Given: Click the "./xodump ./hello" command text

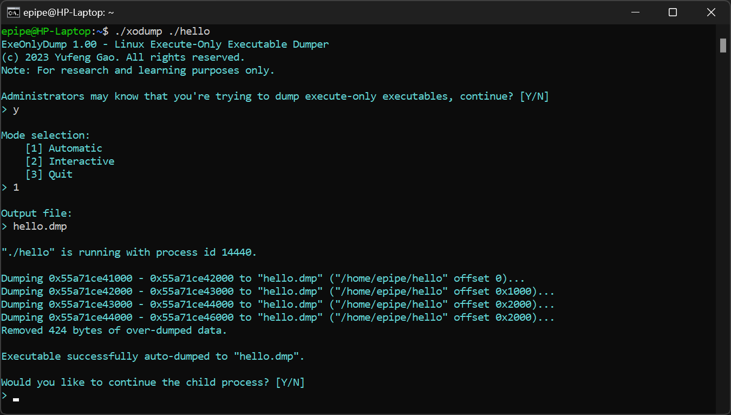Looking at the screenshot, I should (x=162, y=31).
